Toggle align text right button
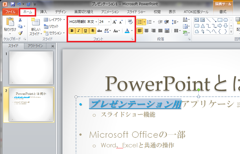Image resolution: width=240 pixels, height=154 pixels. pyautogui.click(x=153, y=31)
